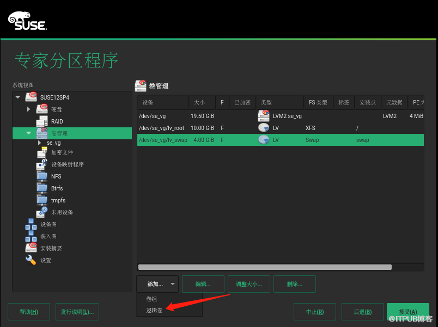Click the mount graph icon
438x327 pixels.
click(31, 236)
